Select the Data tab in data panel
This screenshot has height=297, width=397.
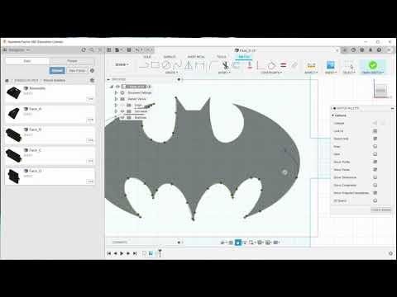27,61
